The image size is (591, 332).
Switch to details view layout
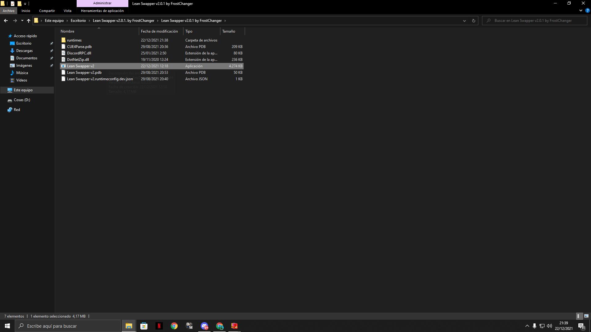578,316
